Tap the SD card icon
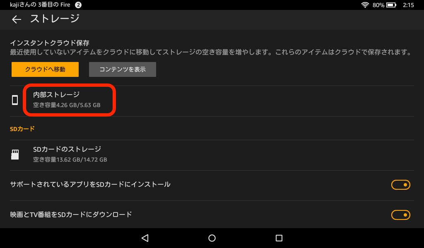This screenshot has height=248, width=424. [15, 155]
